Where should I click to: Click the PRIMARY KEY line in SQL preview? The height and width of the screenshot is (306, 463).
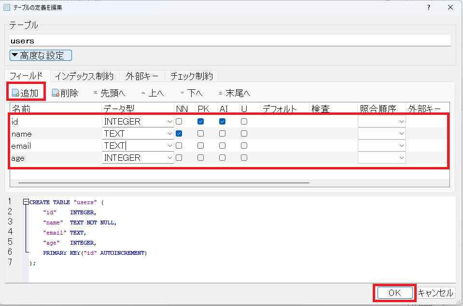pyautogui.click(x=95, y=253)
